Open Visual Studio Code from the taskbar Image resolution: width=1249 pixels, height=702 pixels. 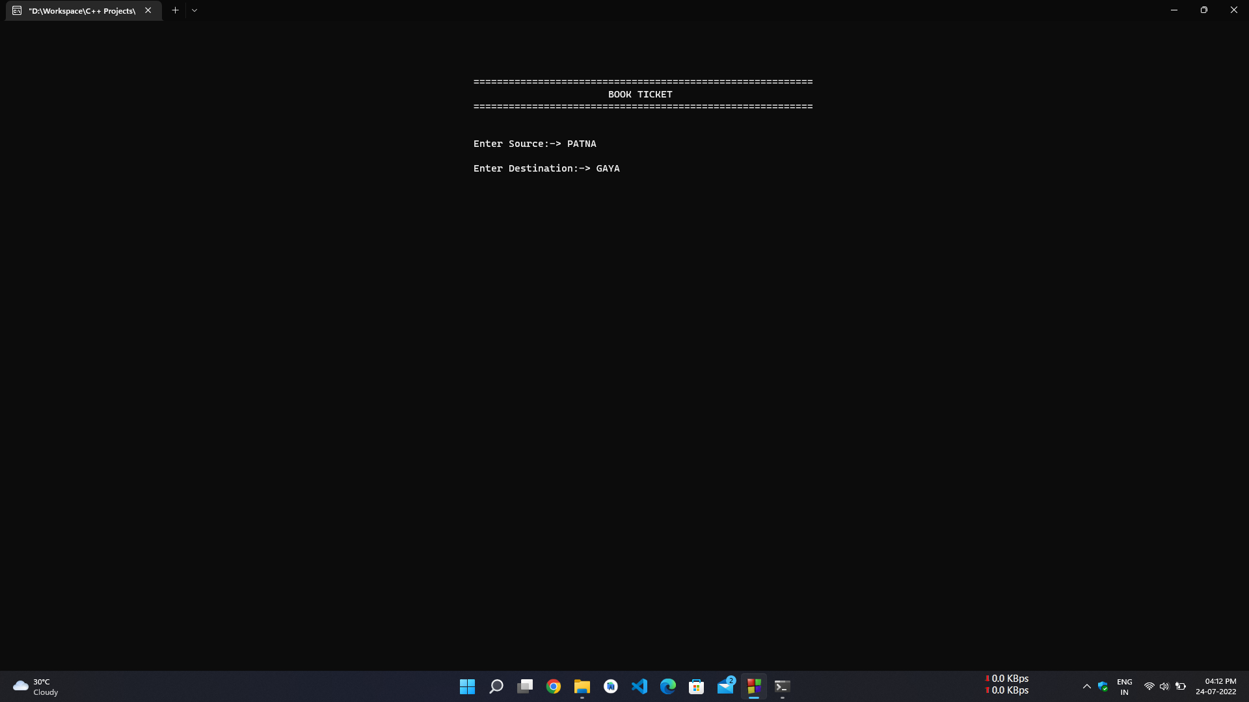[x=639, y=686]
